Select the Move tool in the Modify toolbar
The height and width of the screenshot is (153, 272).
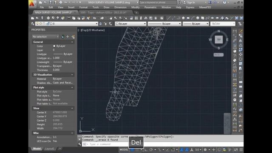[241, 54]
